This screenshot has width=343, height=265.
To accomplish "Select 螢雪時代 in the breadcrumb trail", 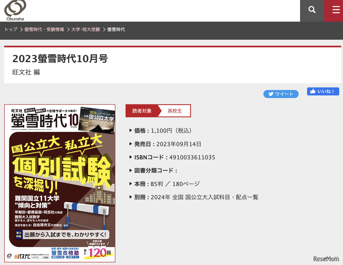I will point(116,29).
